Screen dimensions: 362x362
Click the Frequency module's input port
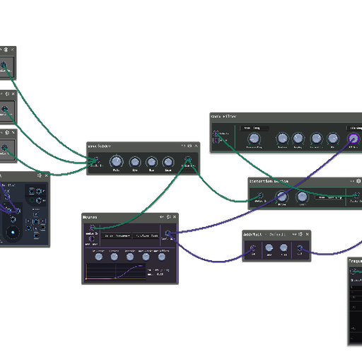click(x=354, y=271)
